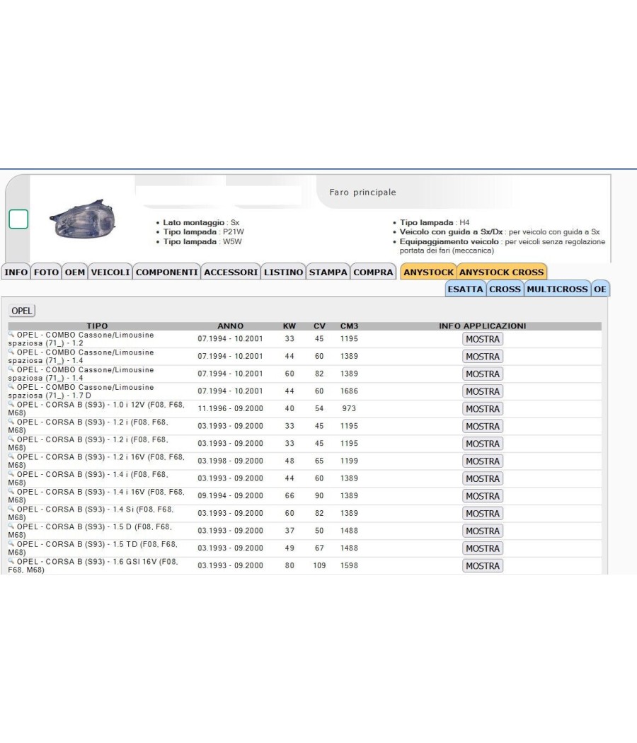
Task: Open the LISTINO tab
Action: point(283,272)
